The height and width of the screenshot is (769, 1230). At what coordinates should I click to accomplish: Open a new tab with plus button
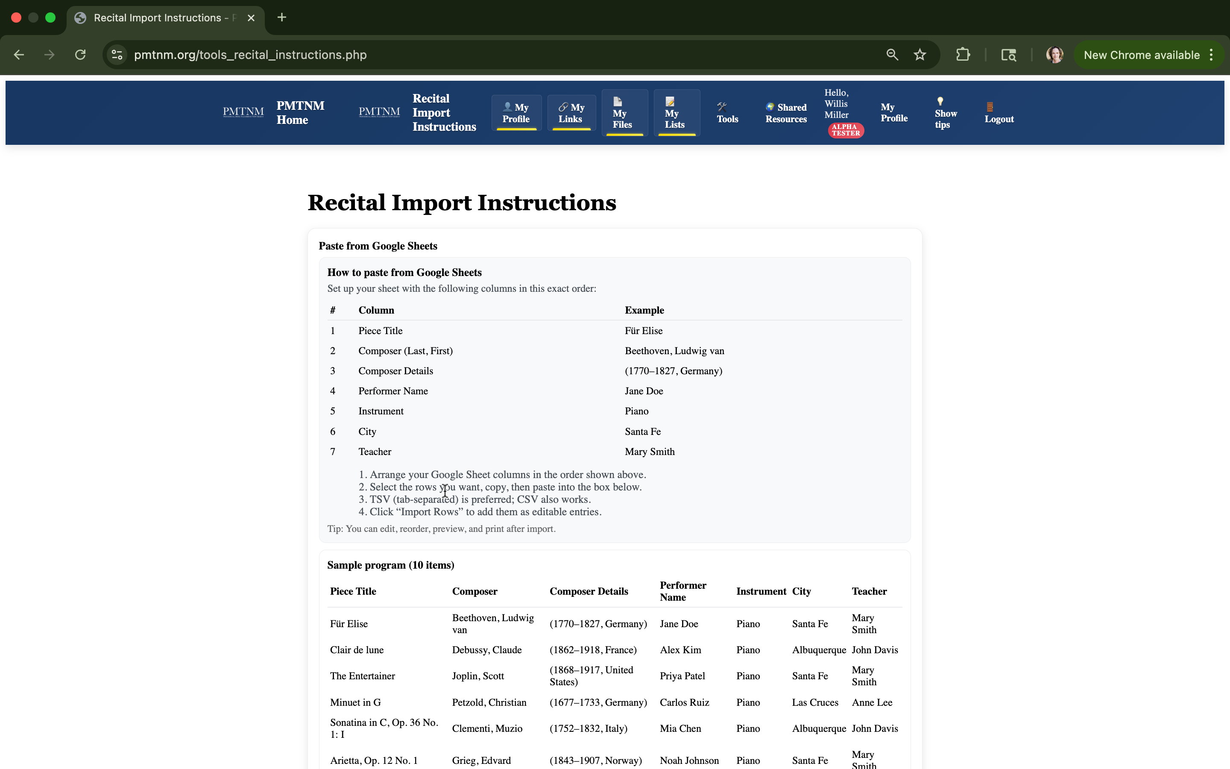click(281, 18)
